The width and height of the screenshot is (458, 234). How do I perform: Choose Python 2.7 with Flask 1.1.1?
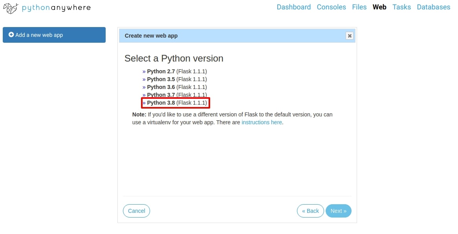[174, 71]
